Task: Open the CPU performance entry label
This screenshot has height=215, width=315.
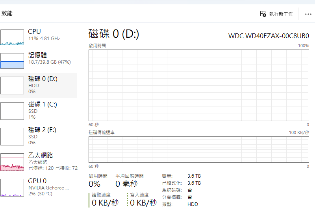Action: (x=35, y=31)
